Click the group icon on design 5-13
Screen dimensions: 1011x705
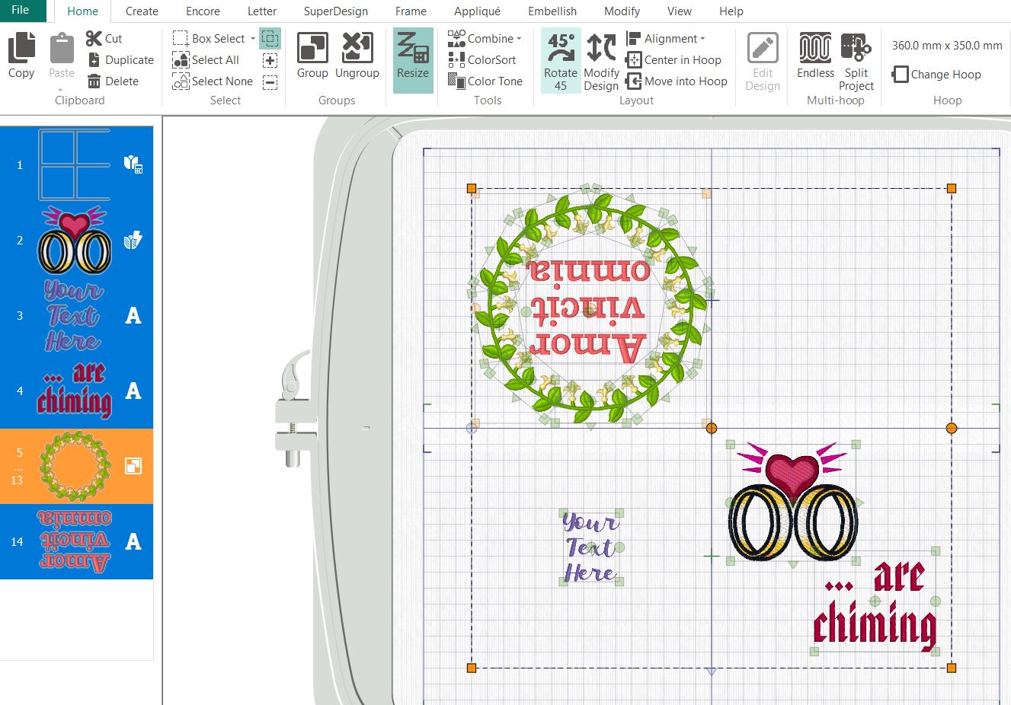point(133,466)
